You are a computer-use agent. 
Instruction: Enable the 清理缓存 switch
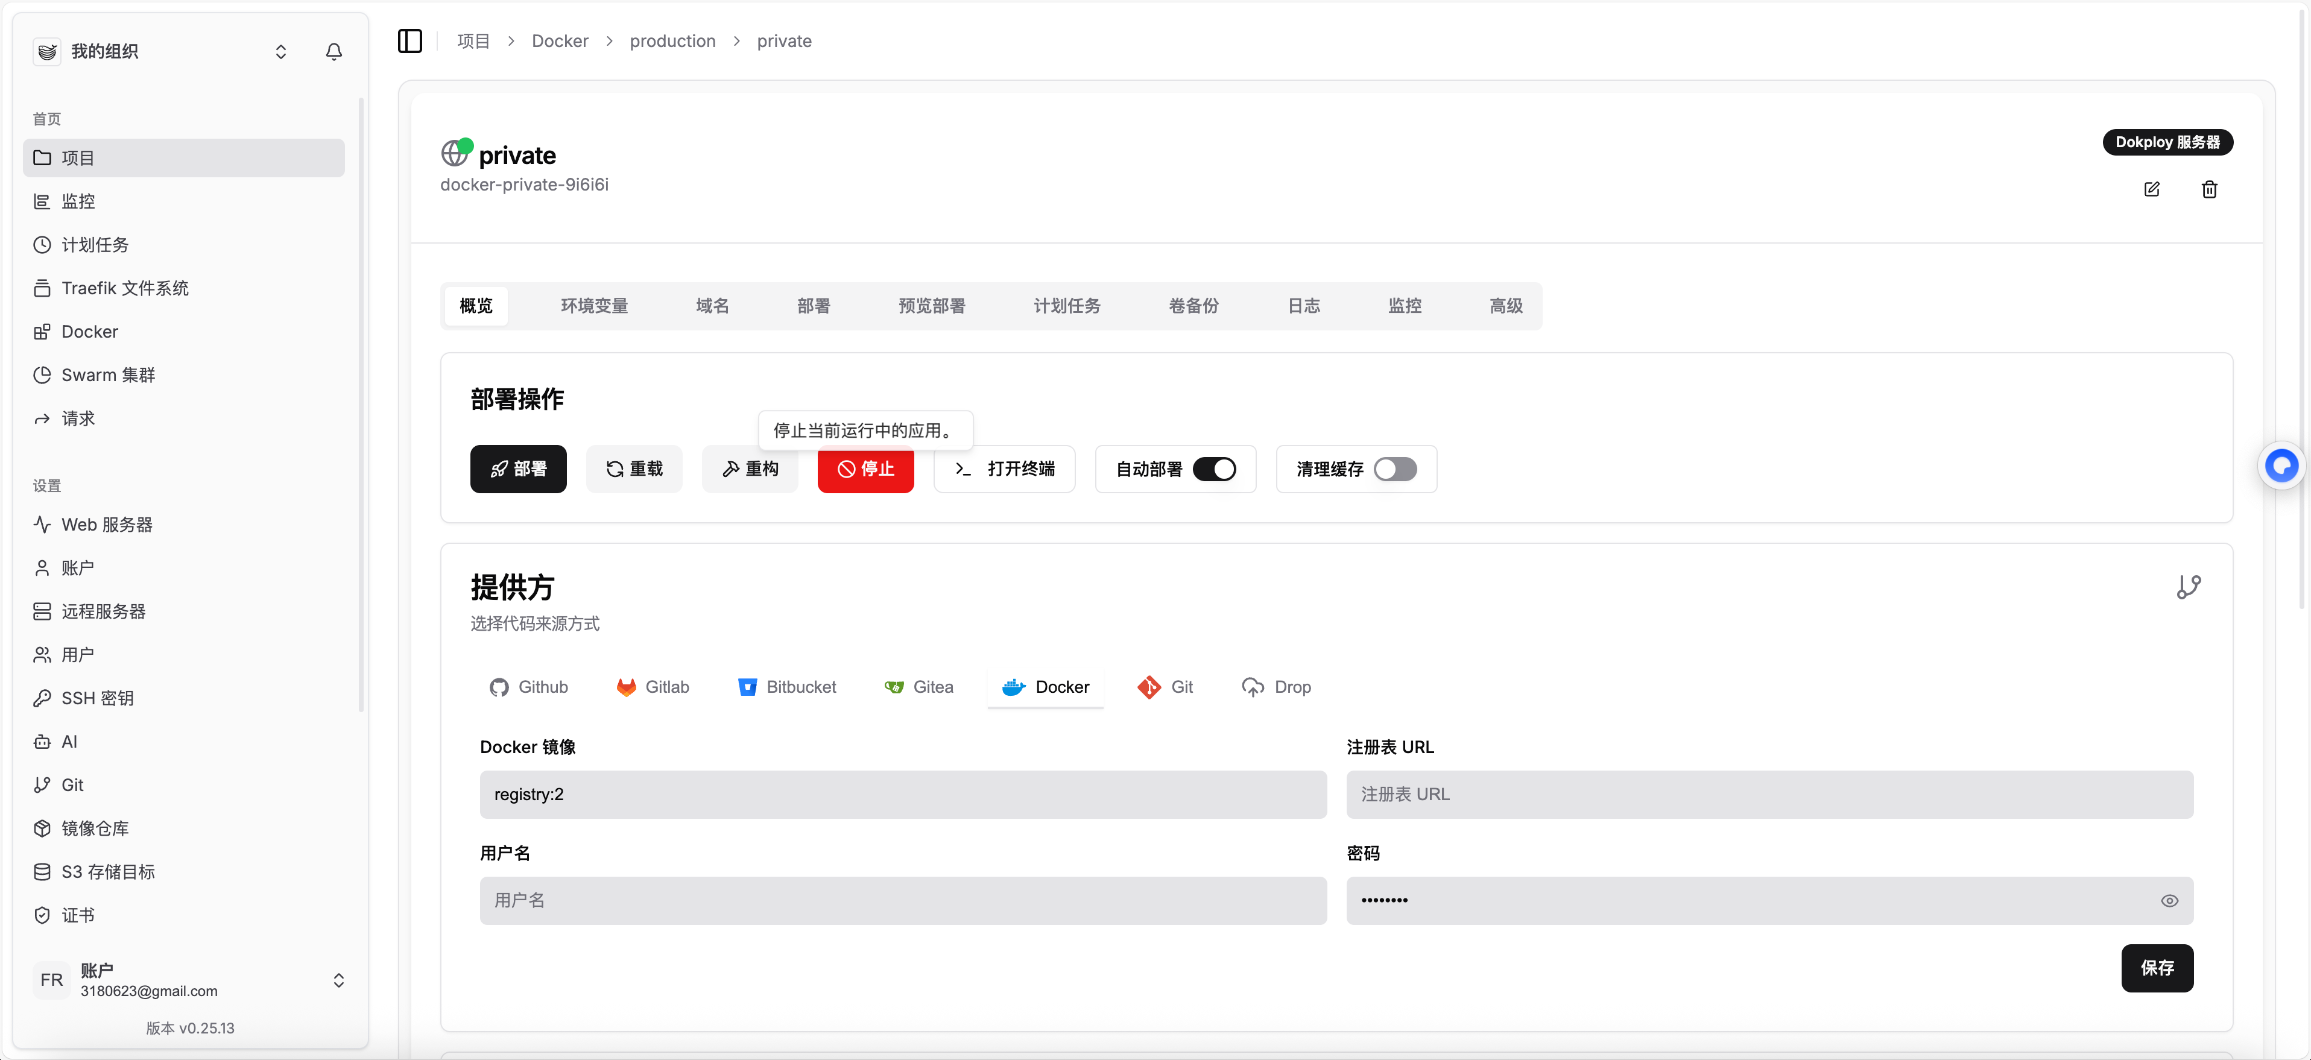coord(1395,469)
